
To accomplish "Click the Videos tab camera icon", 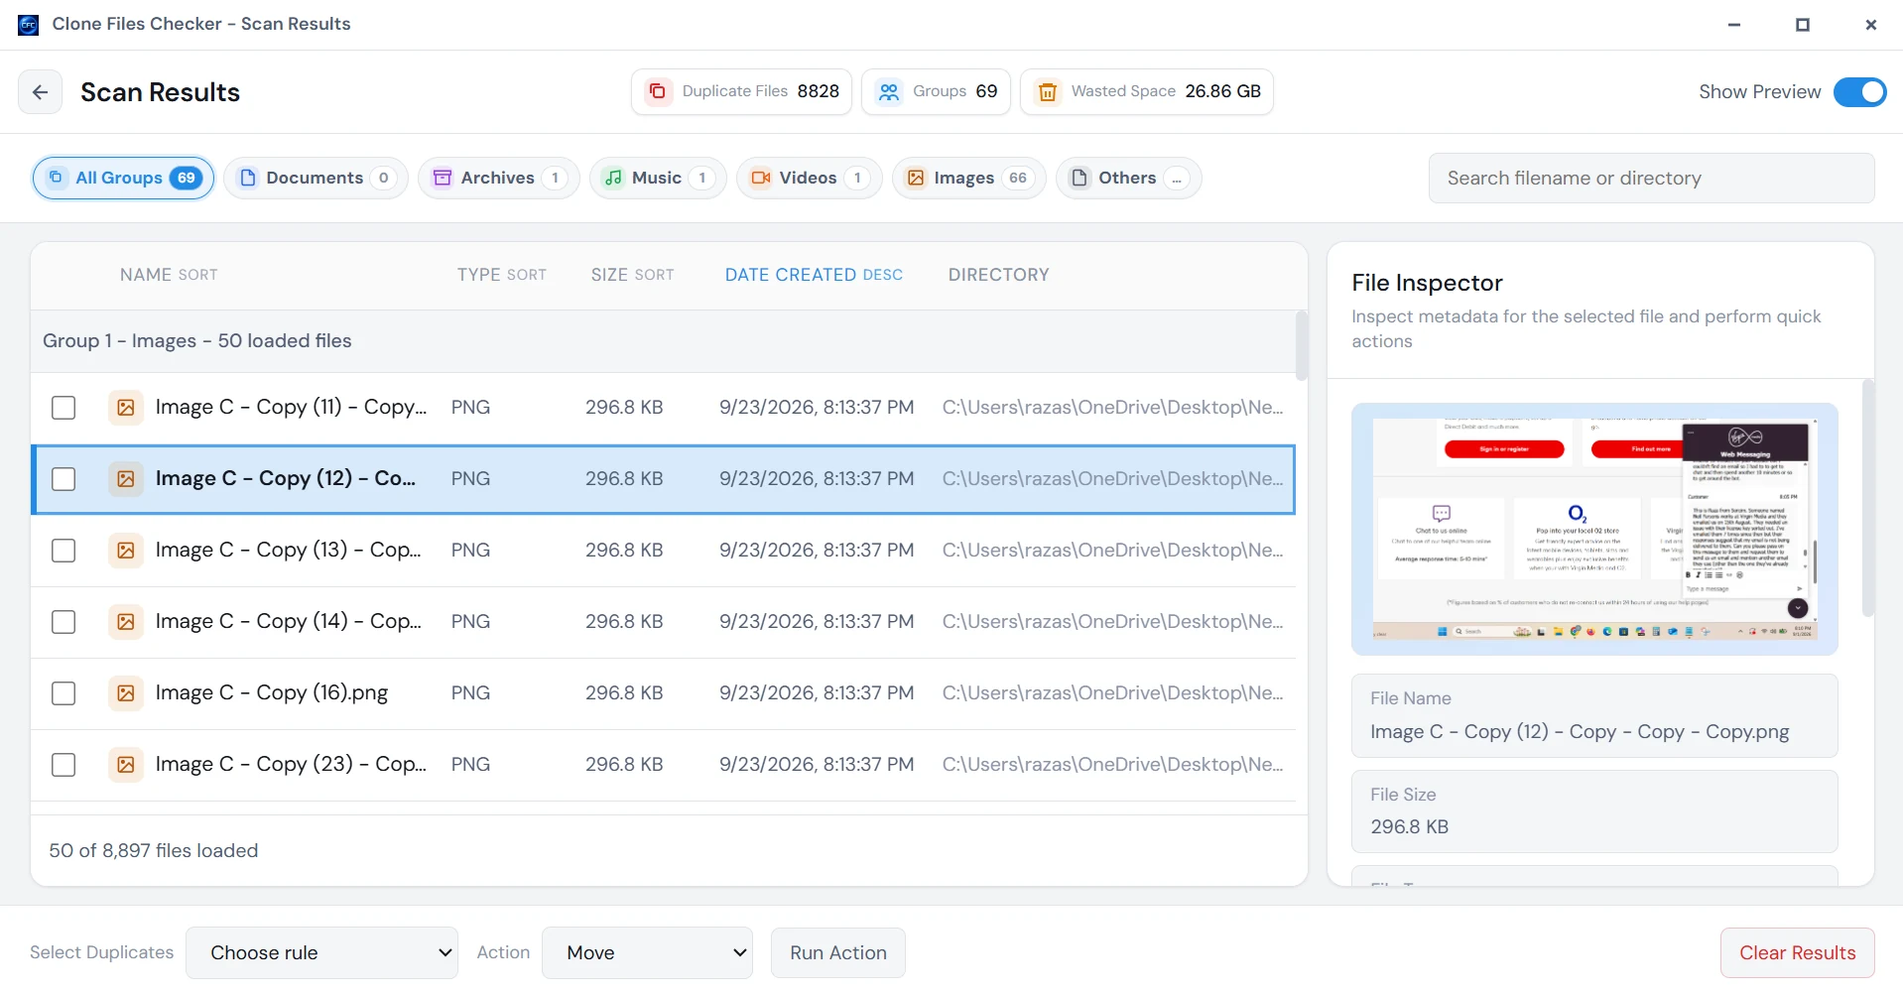I will (761, 178).
